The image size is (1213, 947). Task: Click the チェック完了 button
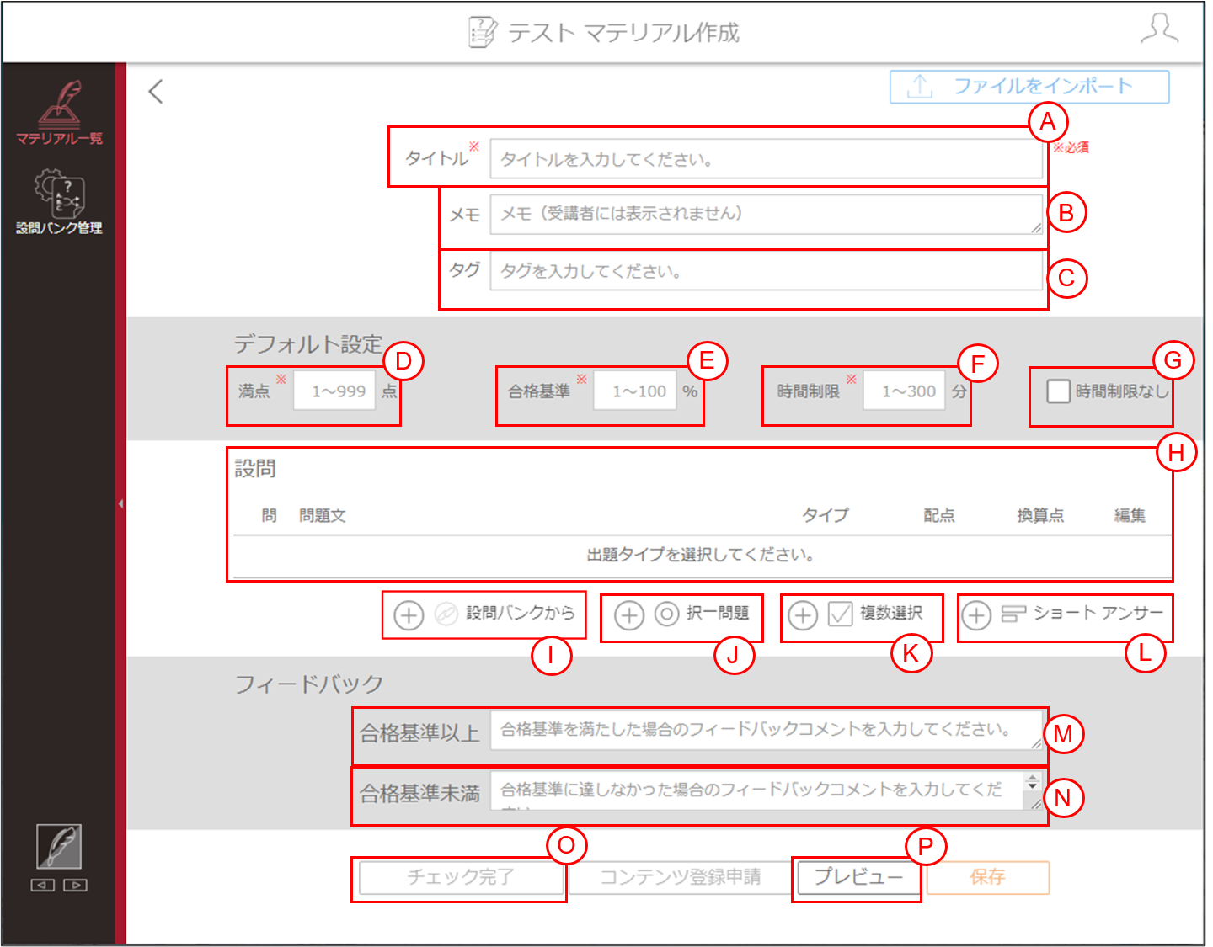(x=461, y=877)
